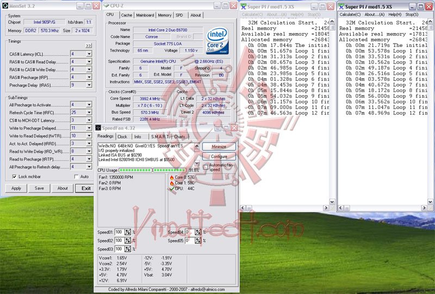Open S.M.A.R.T. tab in SpeedFan
The height and width of the screenshot is (294, 435).
(x=160, y=137)
